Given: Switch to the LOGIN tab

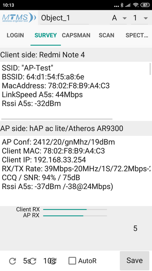Looking at the screenshot, I should click(15, 35).
